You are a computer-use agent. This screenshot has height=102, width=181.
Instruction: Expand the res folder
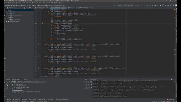tap(8, 18)
